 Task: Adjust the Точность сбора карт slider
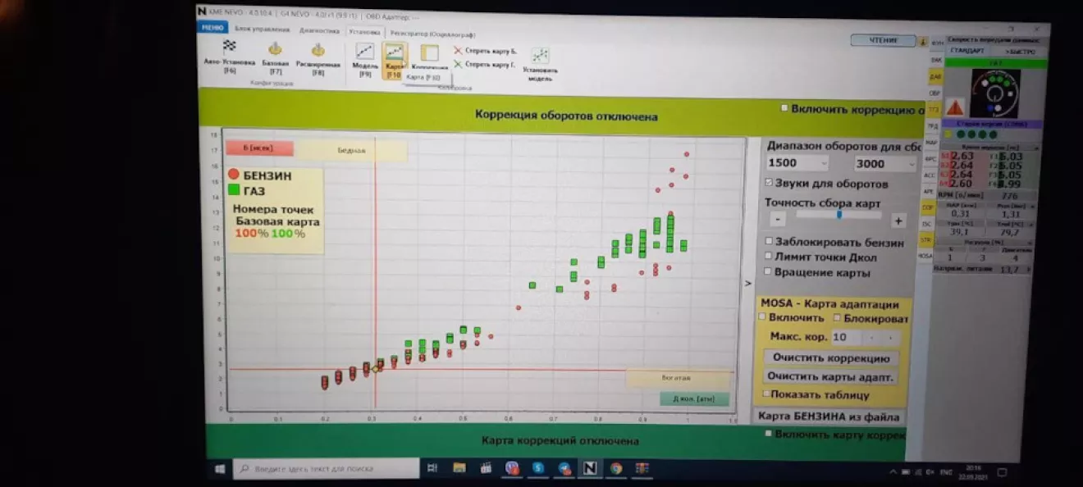coord(839,215)
